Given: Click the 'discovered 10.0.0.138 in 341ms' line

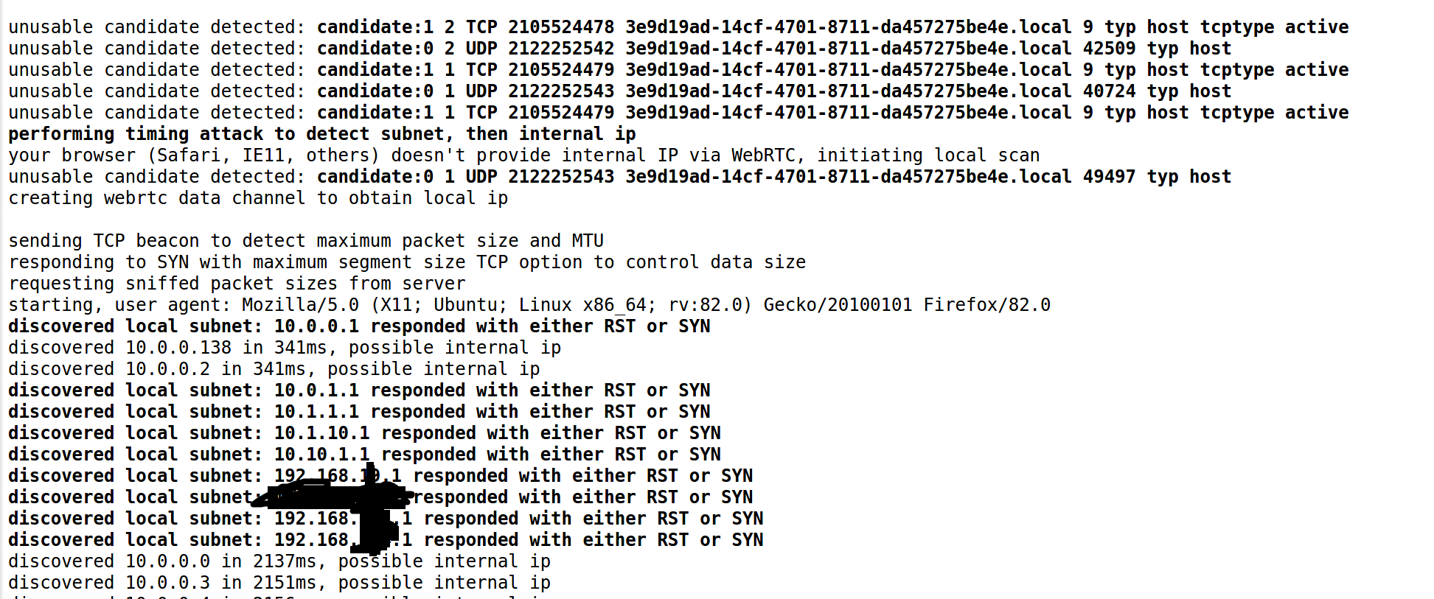Looking at the screenshot, I should click(x=285, y=348).
